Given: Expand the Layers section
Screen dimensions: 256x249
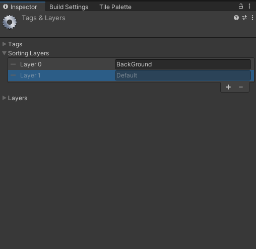Looking at the screenshot, I should coord(5,98).
